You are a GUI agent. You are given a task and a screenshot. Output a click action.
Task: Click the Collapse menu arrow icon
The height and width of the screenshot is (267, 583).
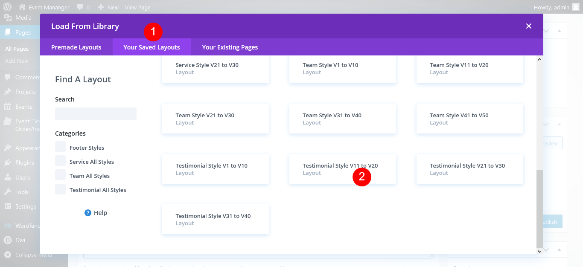point(8,255)
